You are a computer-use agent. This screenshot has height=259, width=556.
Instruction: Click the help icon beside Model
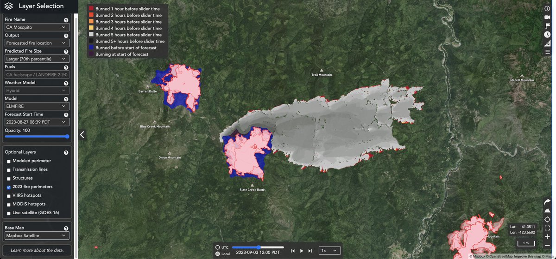pyautogui.click(x=66, y=99)
